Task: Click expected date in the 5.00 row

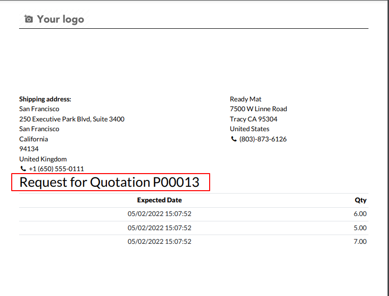Action: pyautogui.click(x=159, y=228)
